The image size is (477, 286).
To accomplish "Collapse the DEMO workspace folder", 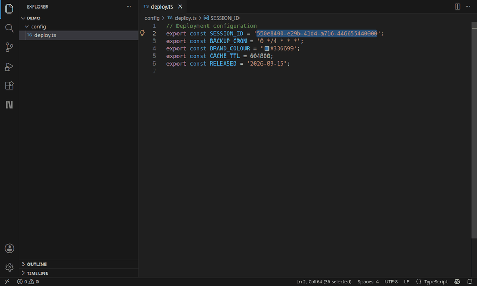I will pos(23,18).
